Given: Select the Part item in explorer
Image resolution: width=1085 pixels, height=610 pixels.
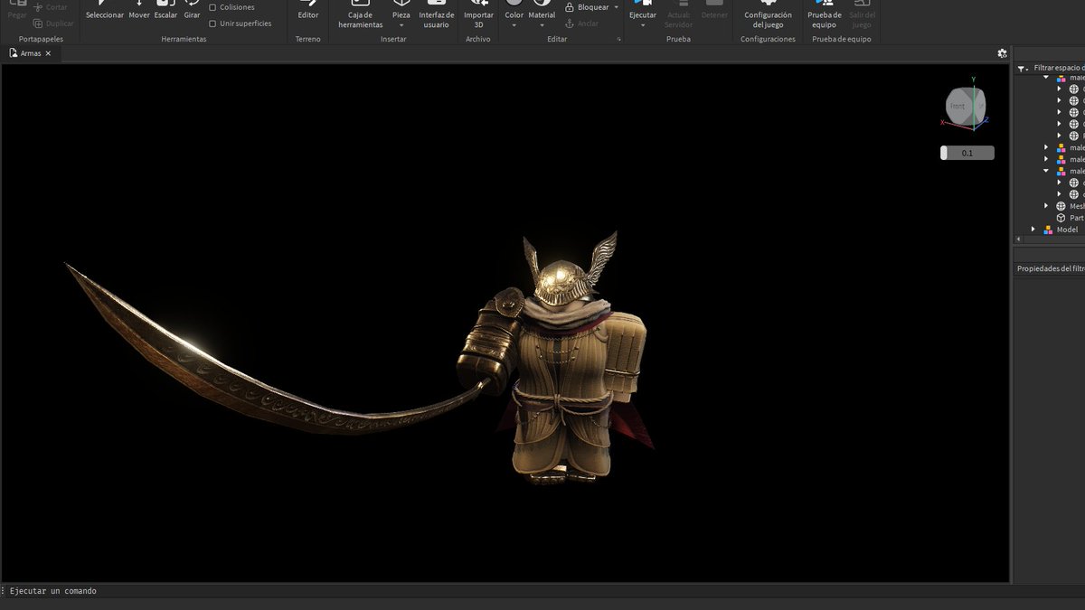Looking at the screenshot, I should point(1075,218).
